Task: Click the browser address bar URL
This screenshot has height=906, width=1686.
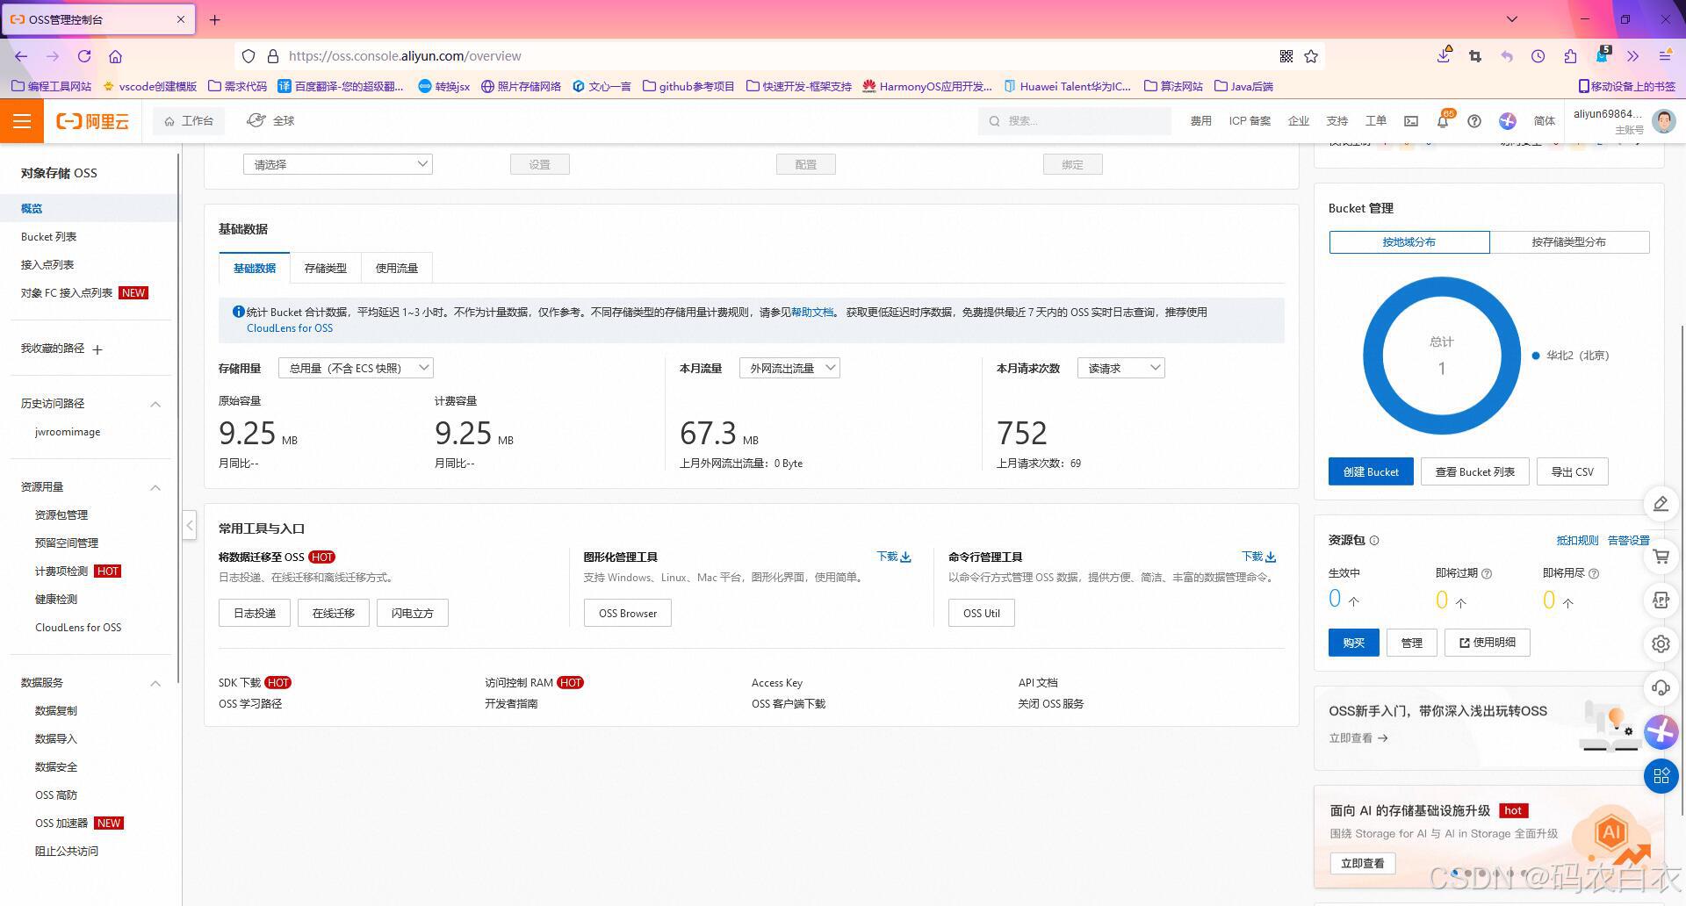Action: coord(405,56)
